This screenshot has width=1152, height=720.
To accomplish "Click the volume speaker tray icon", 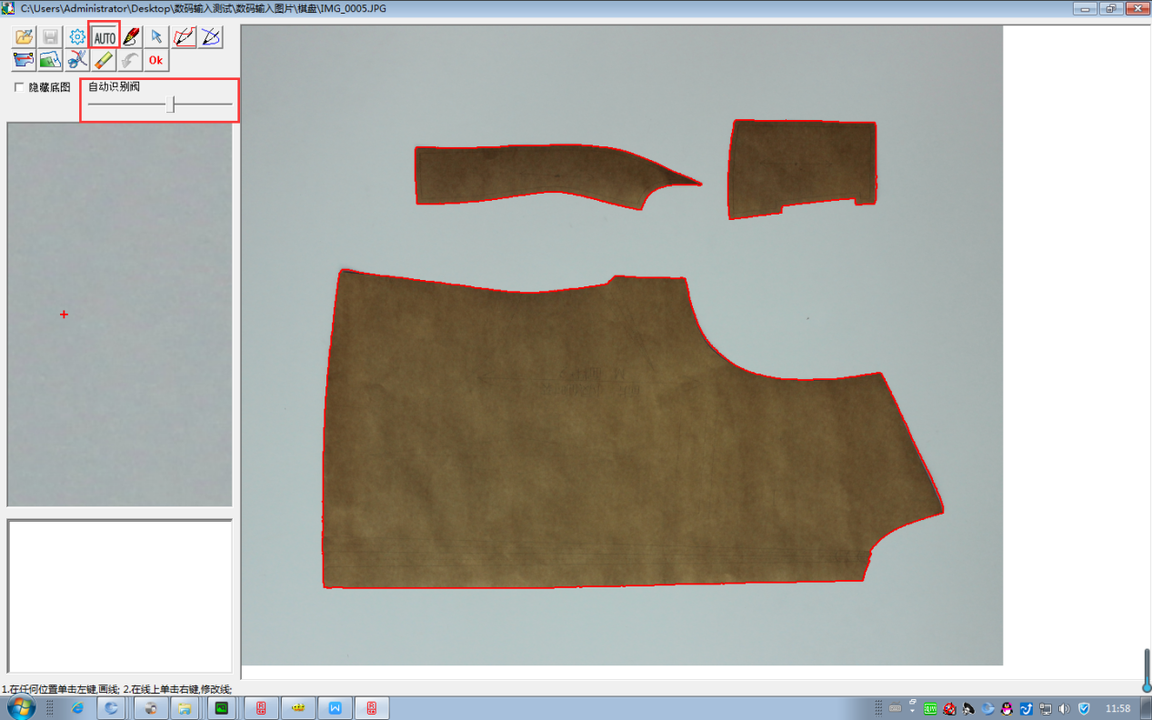I will 1064,708.
